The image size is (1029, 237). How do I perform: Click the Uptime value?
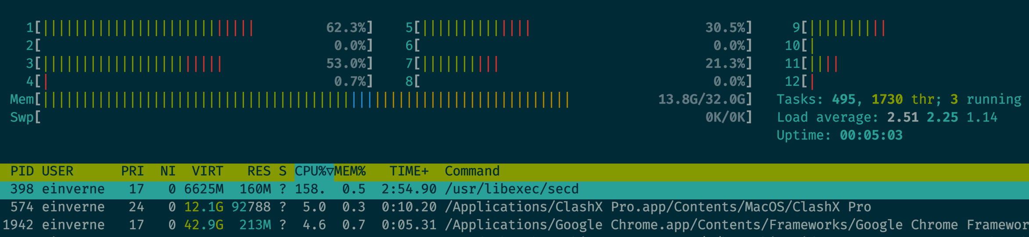point(871,135)
